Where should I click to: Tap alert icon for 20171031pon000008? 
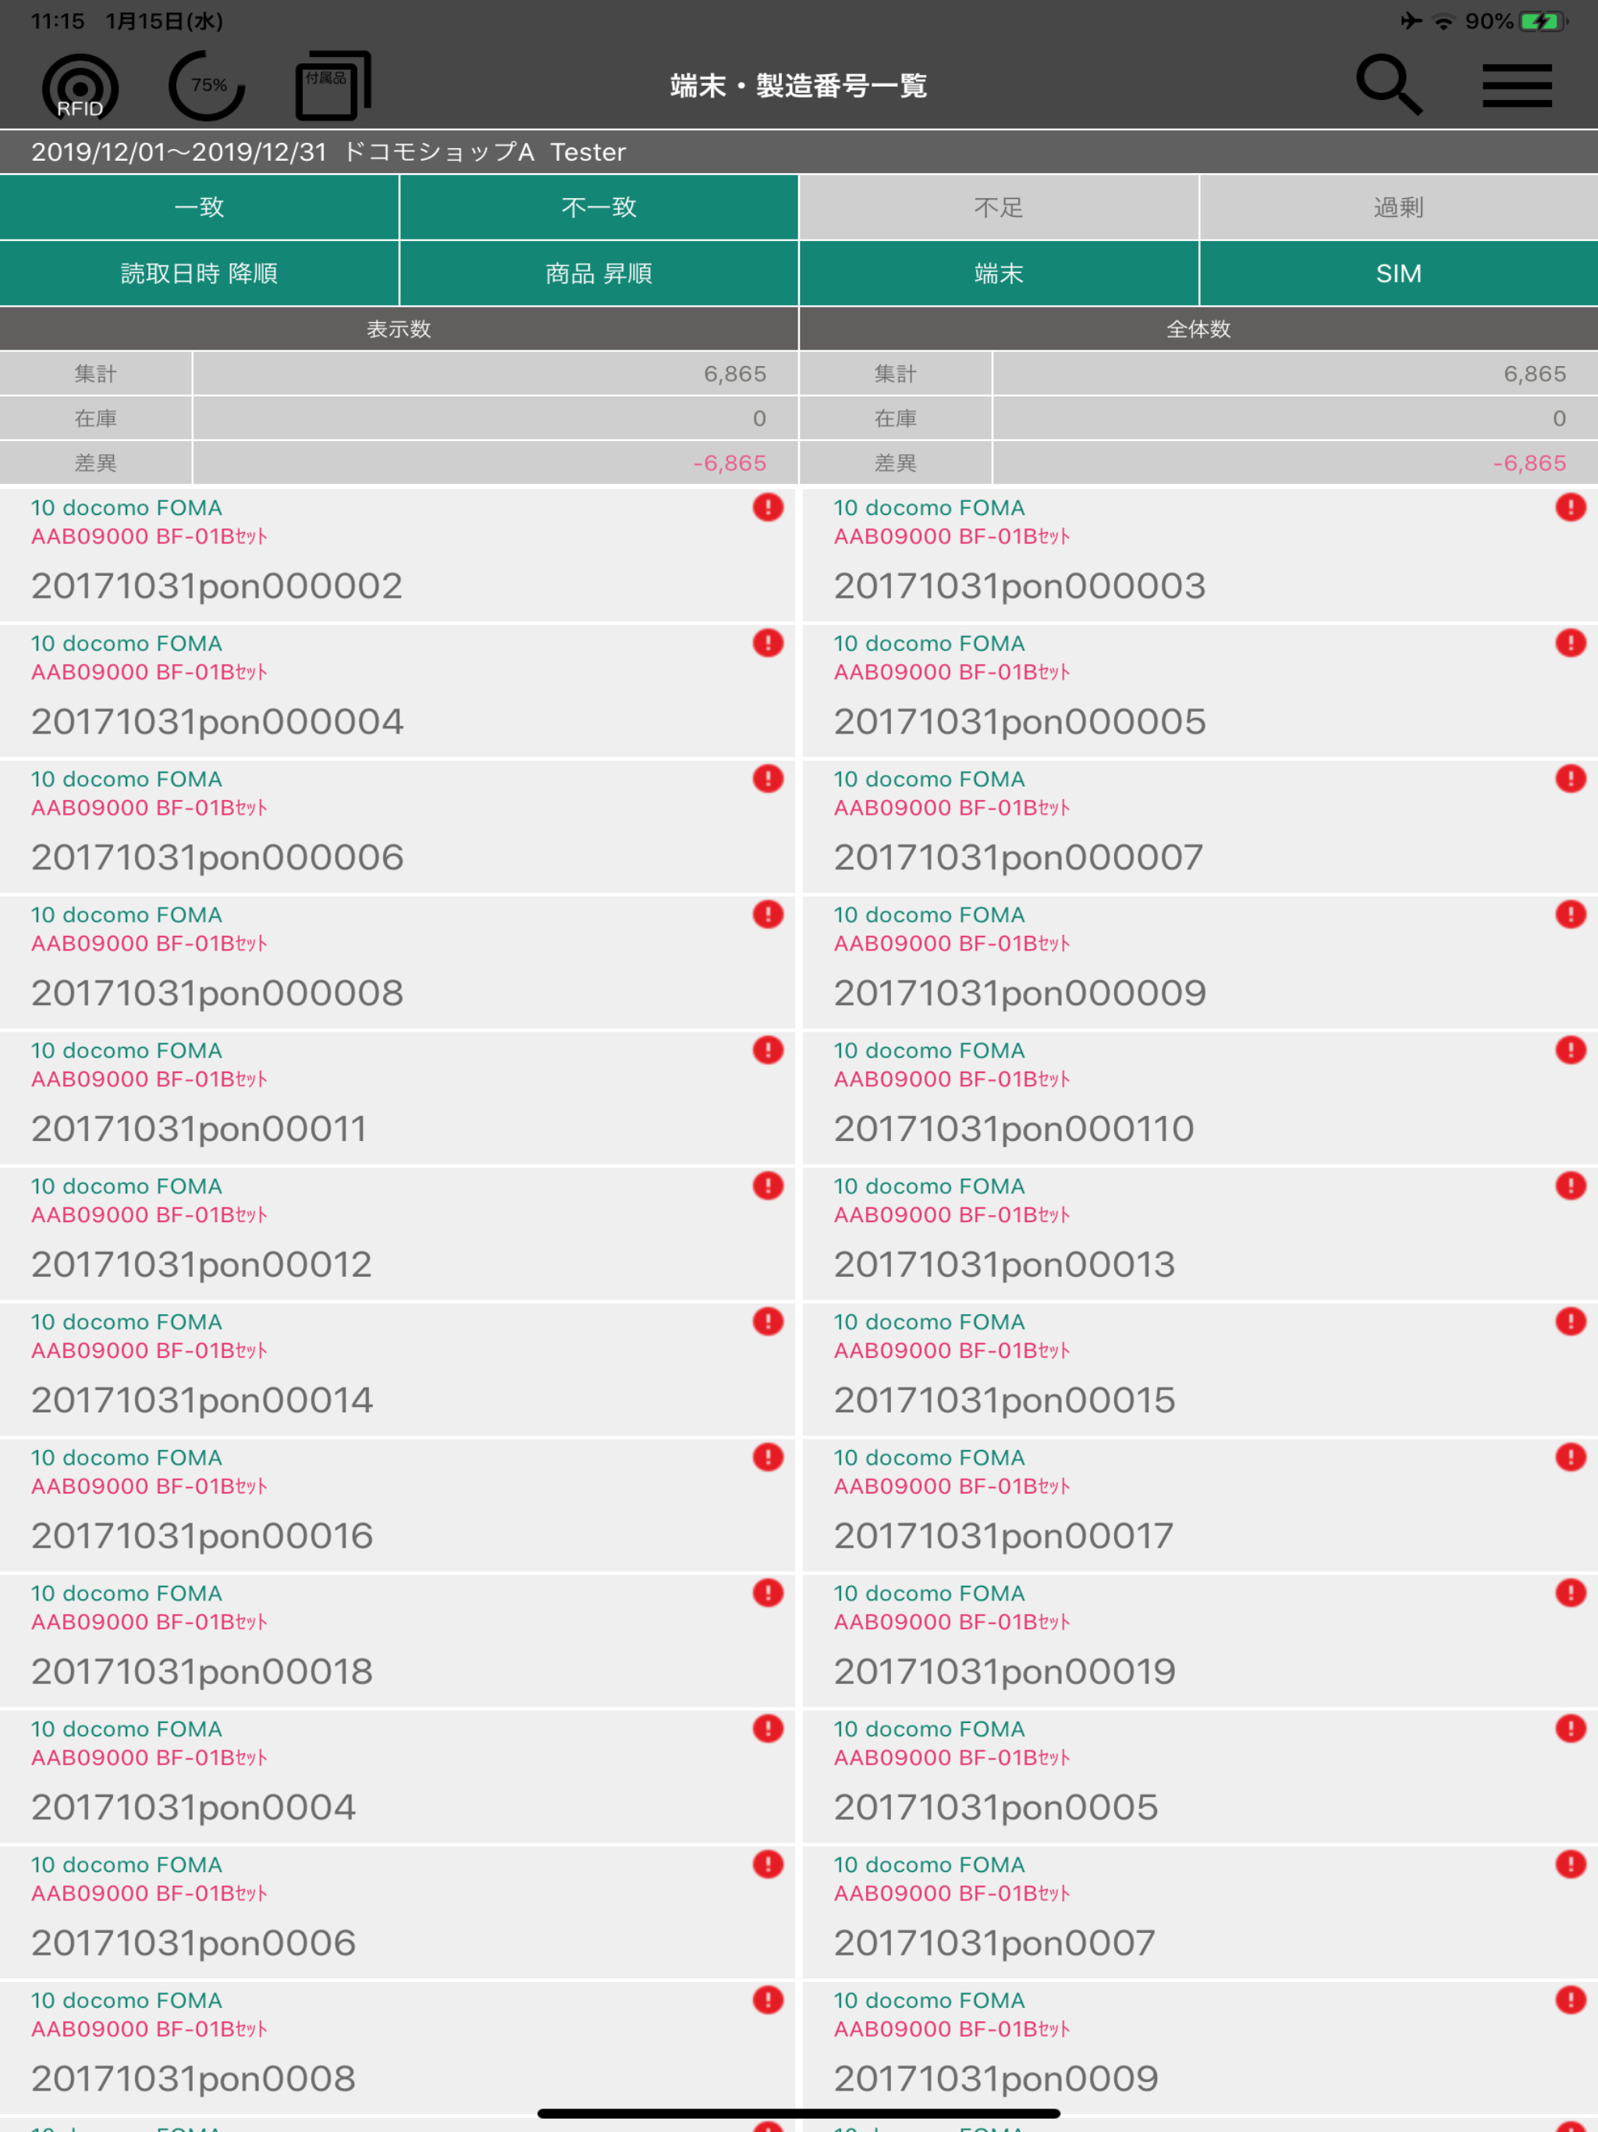click(767, 915)
